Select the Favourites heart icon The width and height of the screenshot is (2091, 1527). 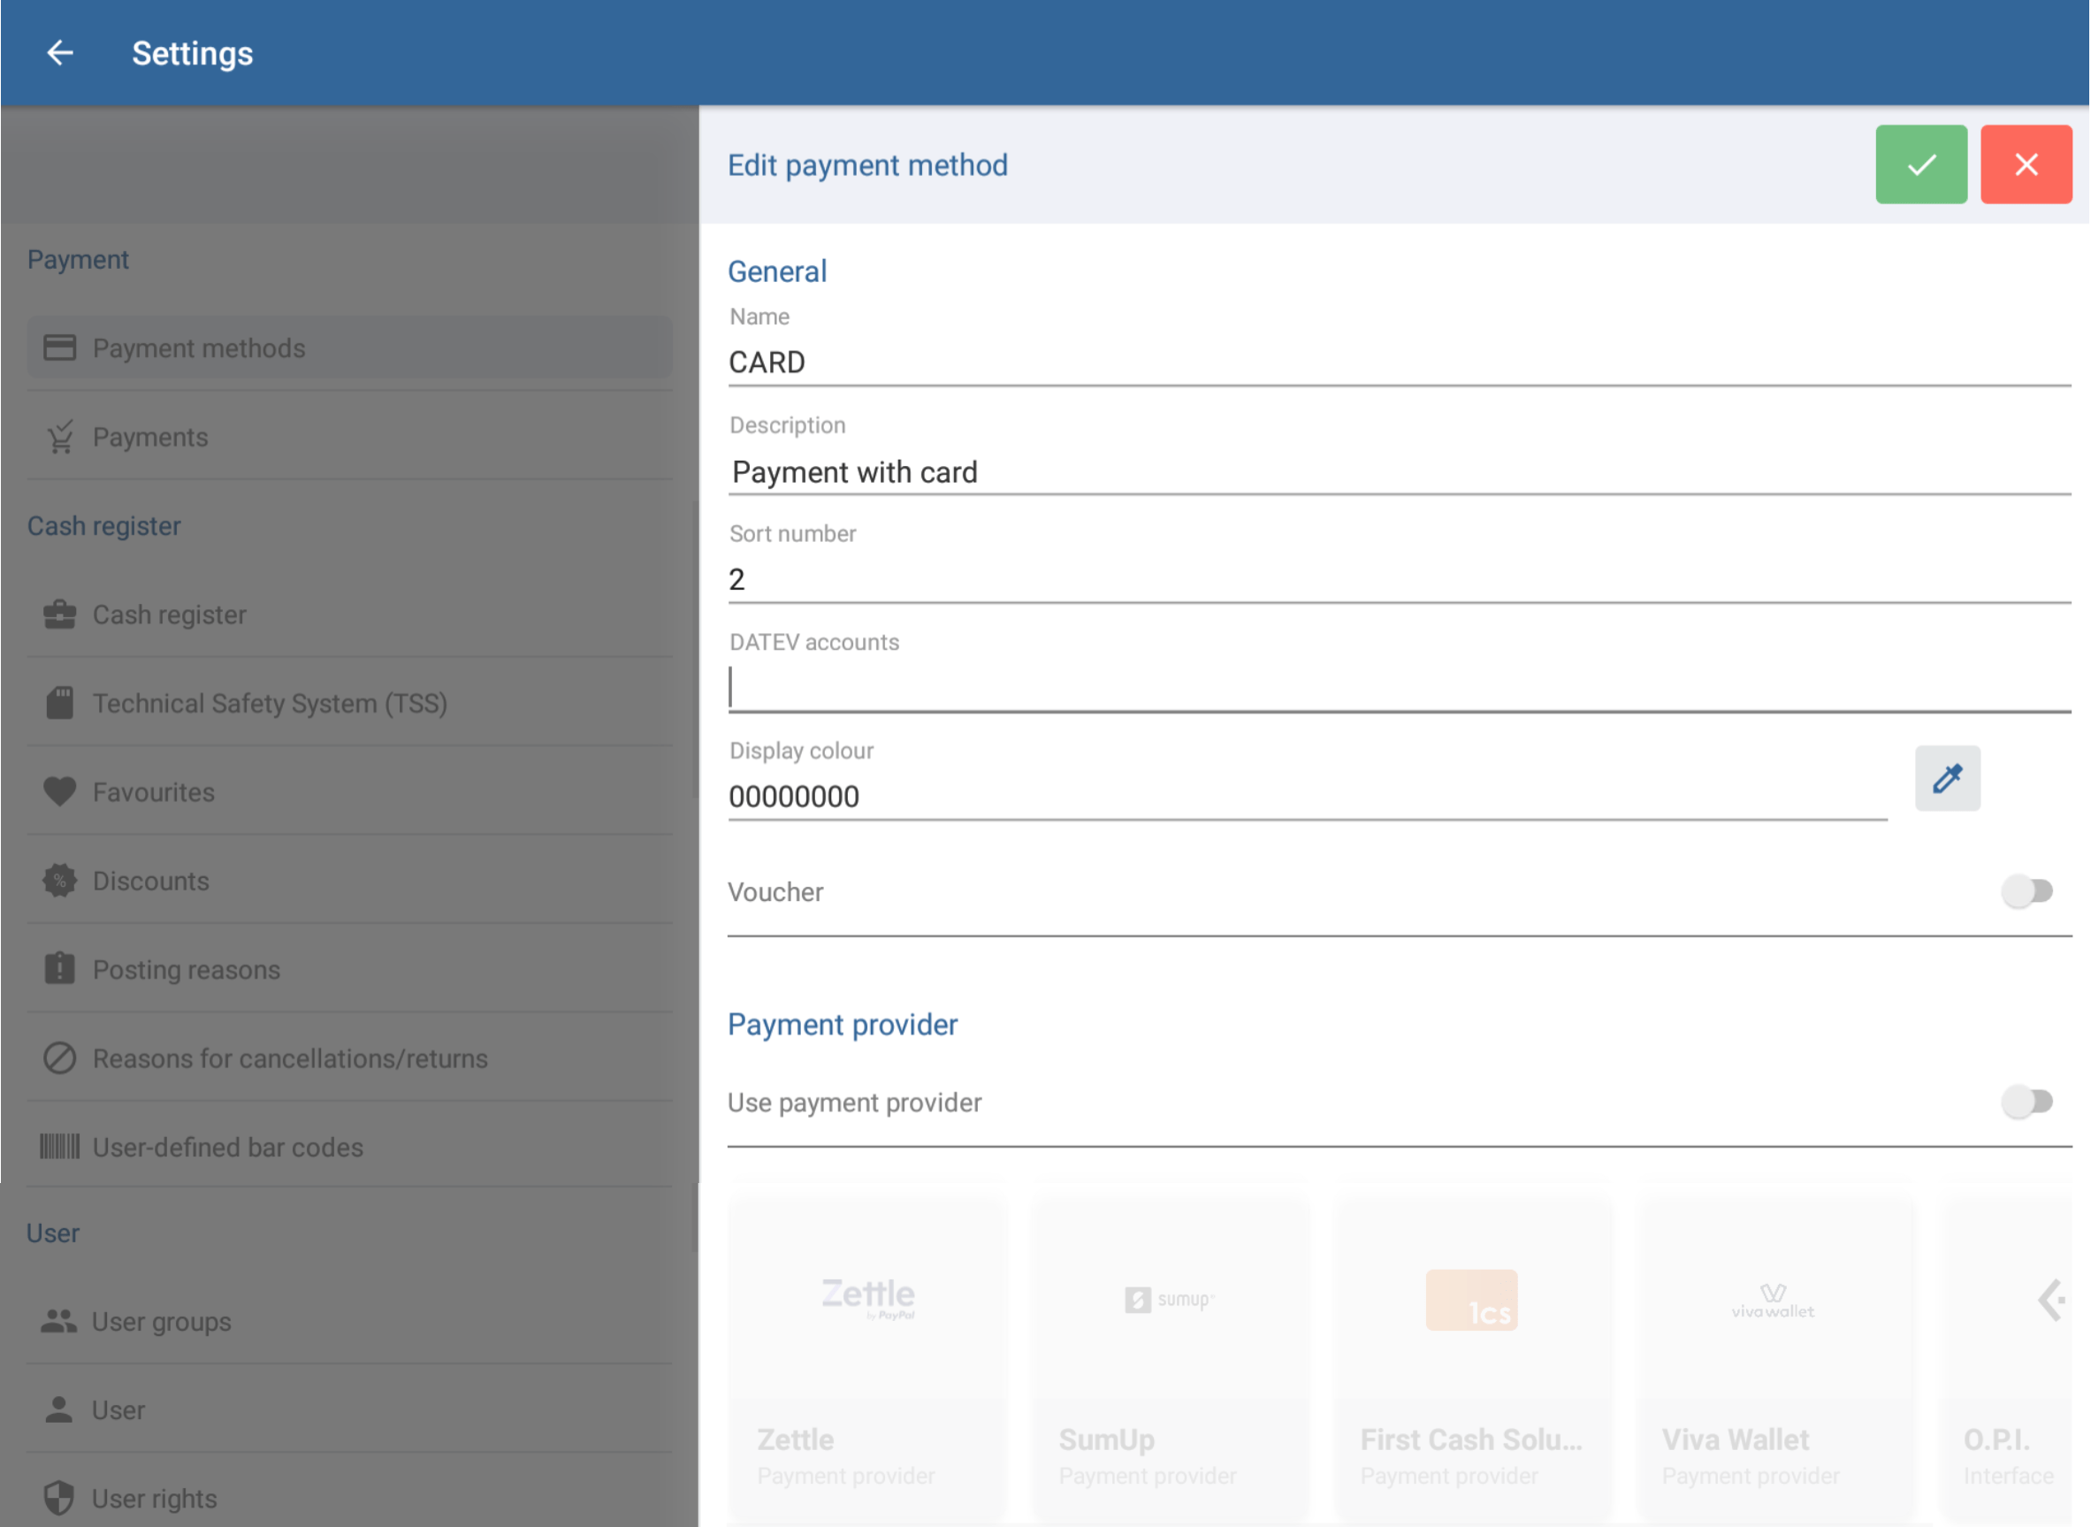coord(59,791)
